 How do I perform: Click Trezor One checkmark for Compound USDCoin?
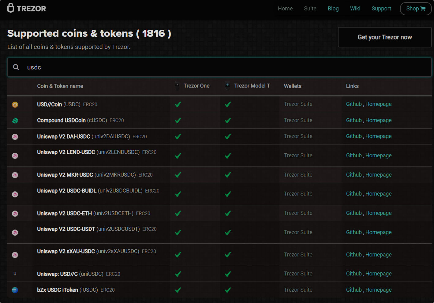pos(178,121)
